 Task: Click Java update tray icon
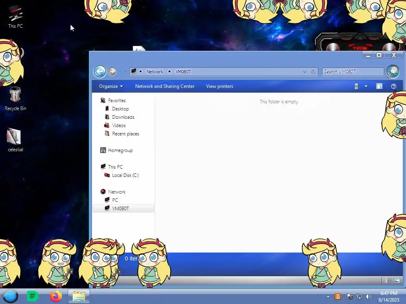[338, 296]
